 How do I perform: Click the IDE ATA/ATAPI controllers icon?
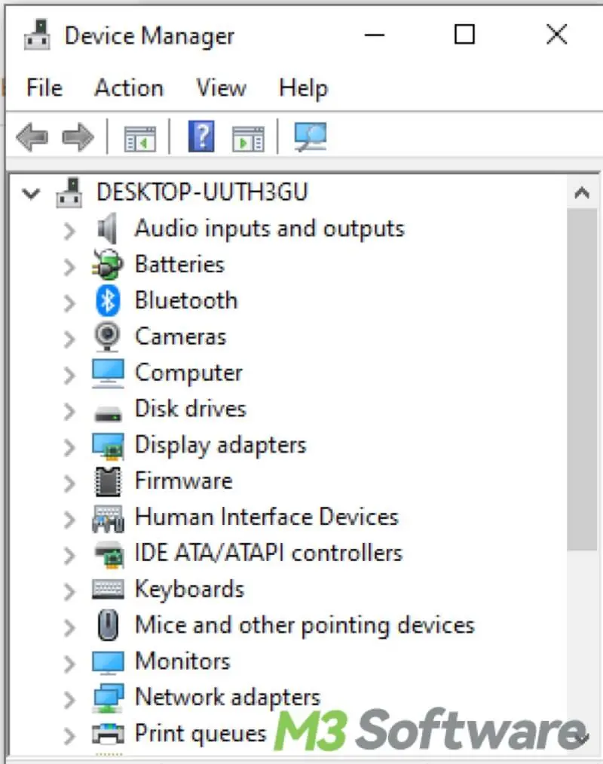[109, 554]
